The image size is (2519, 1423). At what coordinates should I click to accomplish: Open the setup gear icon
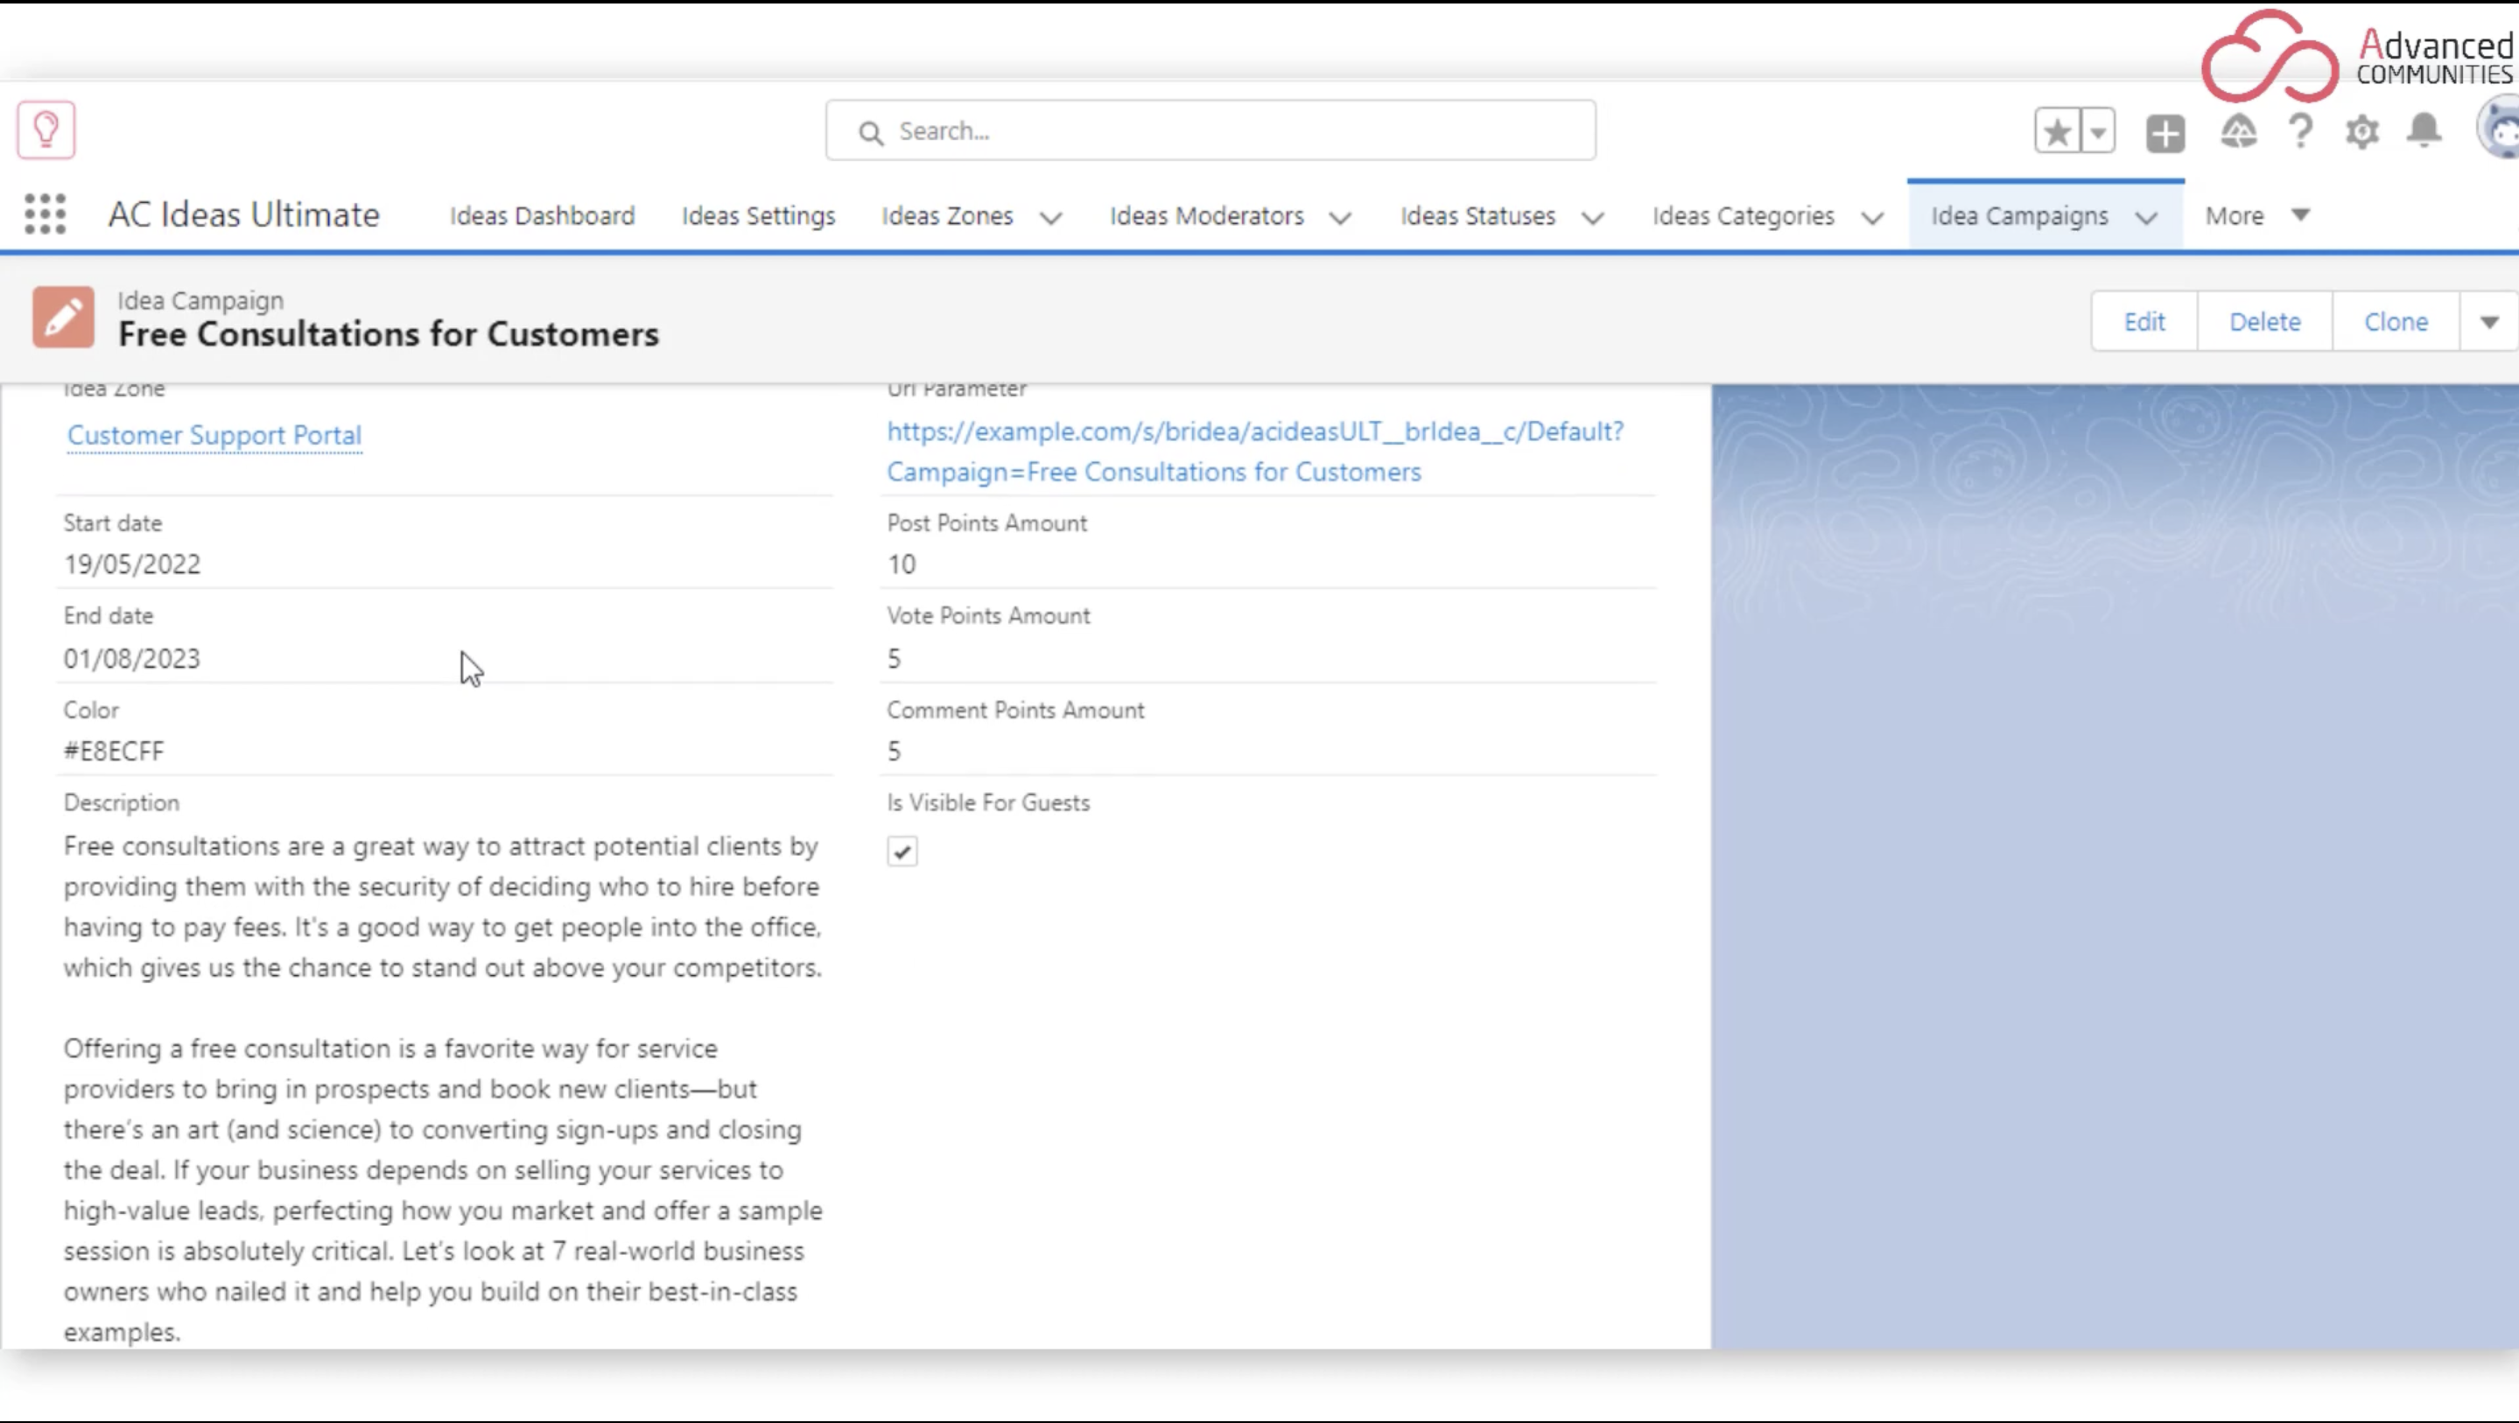[x=2362, y=131]
